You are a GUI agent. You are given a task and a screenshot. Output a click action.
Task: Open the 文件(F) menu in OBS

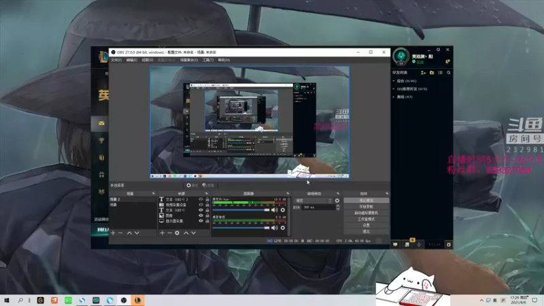[116, 60]
